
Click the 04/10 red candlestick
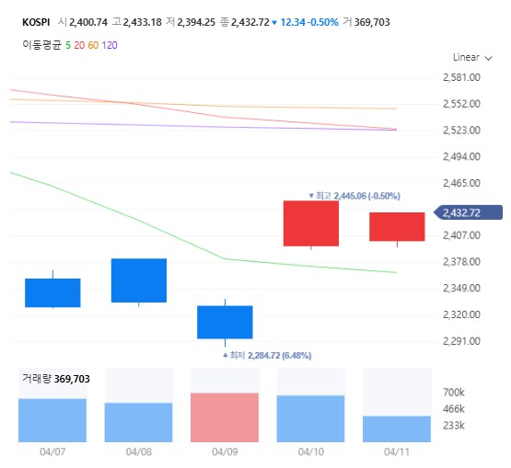pyautogui.click(x=311, y=223)
